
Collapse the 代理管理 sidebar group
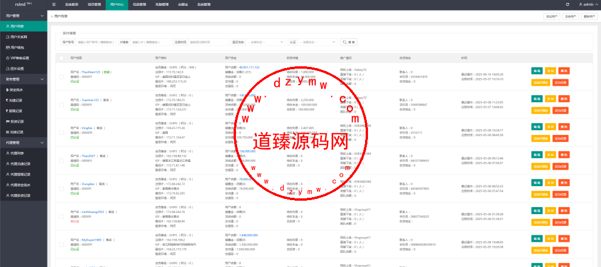pos(23,143)
